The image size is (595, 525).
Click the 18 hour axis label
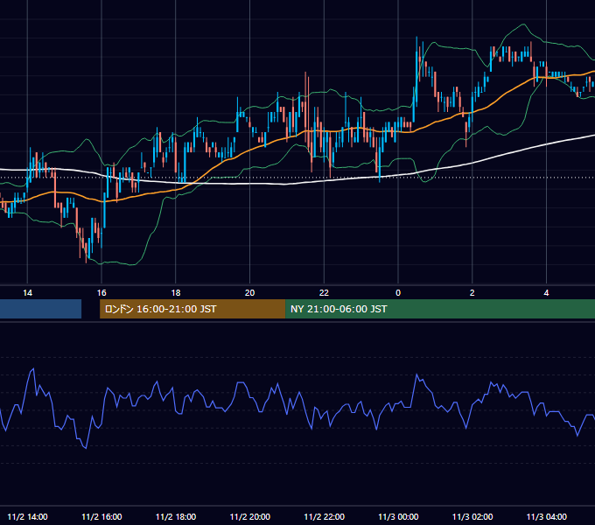click(176, 293)
